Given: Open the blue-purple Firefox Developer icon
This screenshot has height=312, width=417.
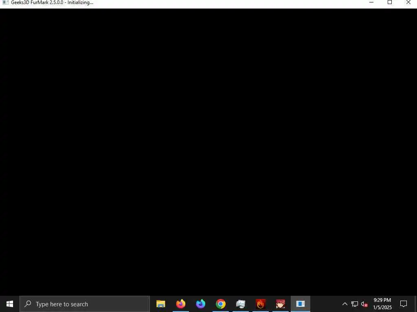Looking at the screenshot, I should (x=200, y=304).
